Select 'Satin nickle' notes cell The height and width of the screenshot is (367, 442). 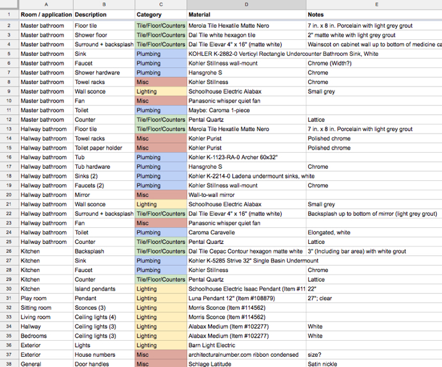(x=374, y=364)
